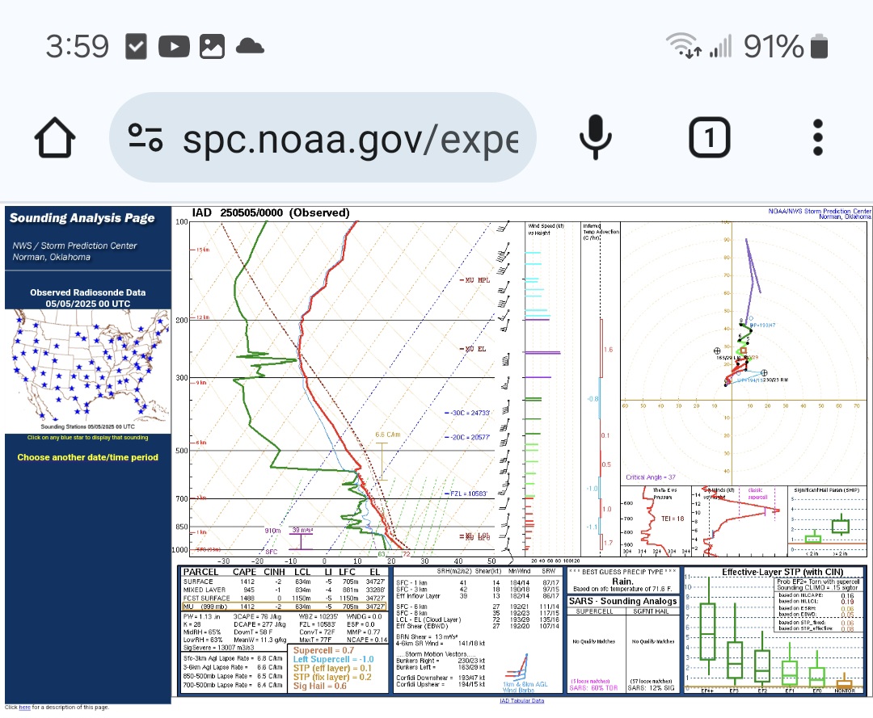Open 'Choose another date/time period' link
Image resolution: width=873 pixels, height=718 pixels.
coord(87,457)
